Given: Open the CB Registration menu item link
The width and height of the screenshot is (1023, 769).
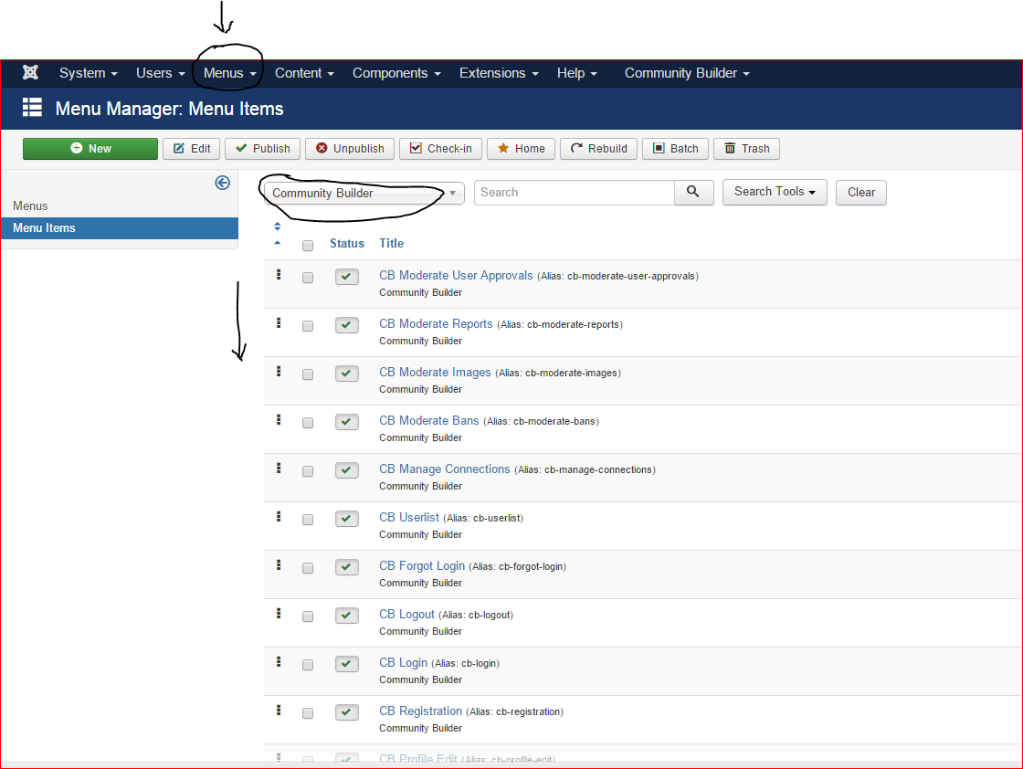Looking at the screenshot, I should click(x=420, y=711).
